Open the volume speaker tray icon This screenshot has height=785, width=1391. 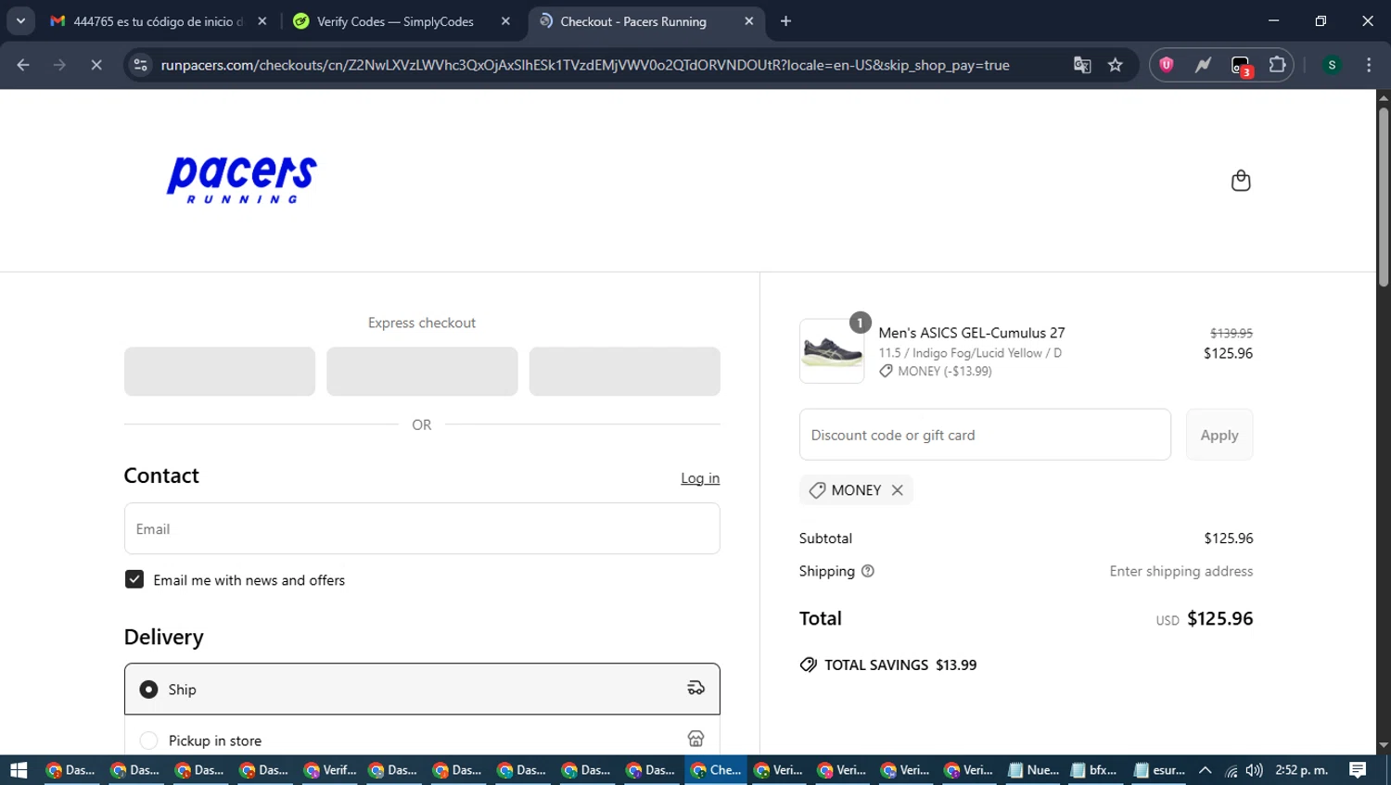point(1254,770)
